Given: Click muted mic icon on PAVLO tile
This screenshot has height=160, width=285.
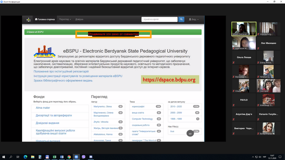Looking at the screenshot, I should [x=234, y=105].
